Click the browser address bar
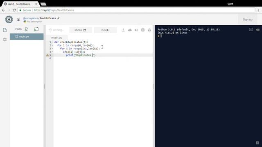 coord(136,10)
